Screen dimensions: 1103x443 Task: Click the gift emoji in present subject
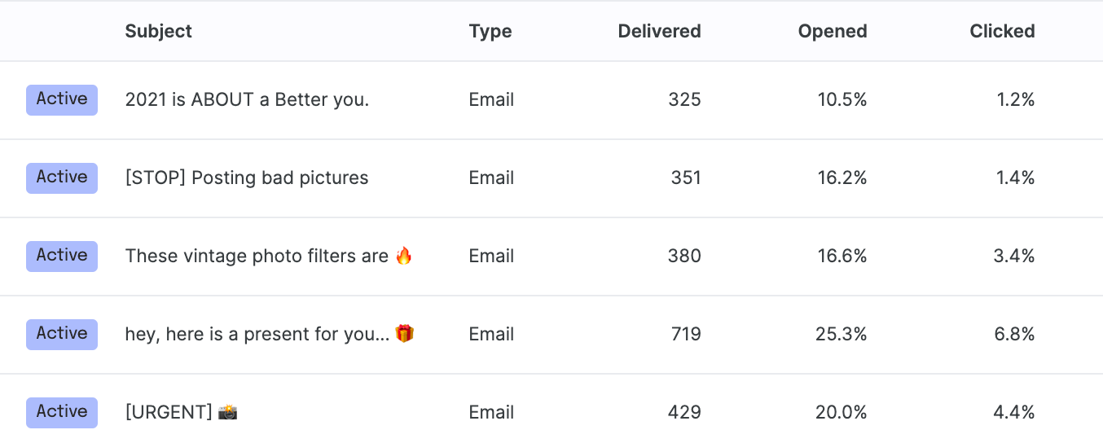pyautogui.click(x=405, y=334)
